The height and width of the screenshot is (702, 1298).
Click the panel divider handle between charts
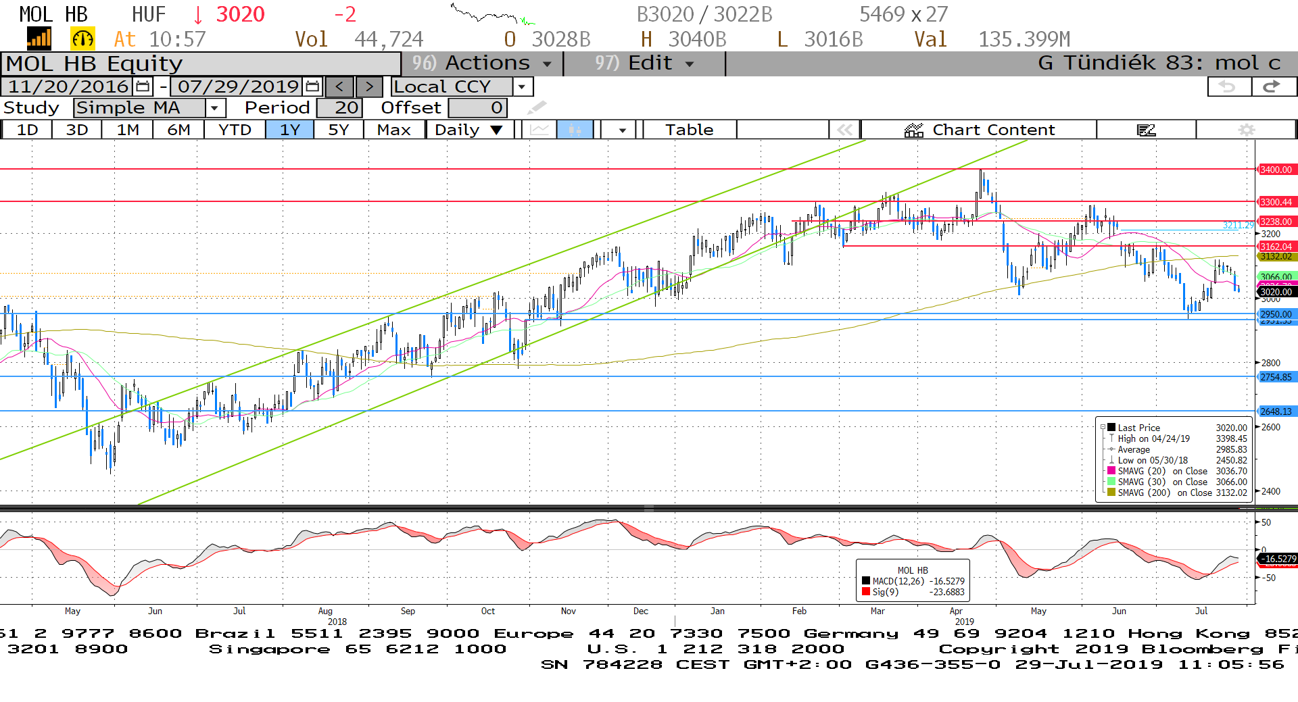click(649, 508)
